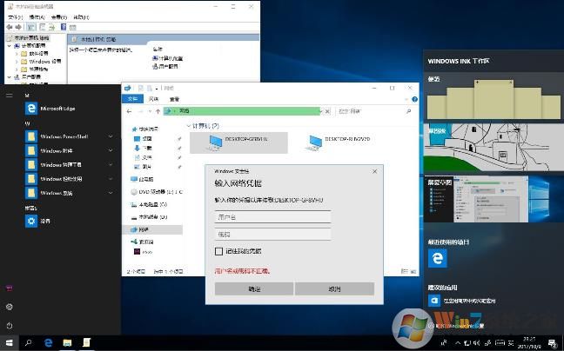This screenshot has width=564, height=351.
Task: Open the taskbar search magnifier icon
Action: [28, 342]
